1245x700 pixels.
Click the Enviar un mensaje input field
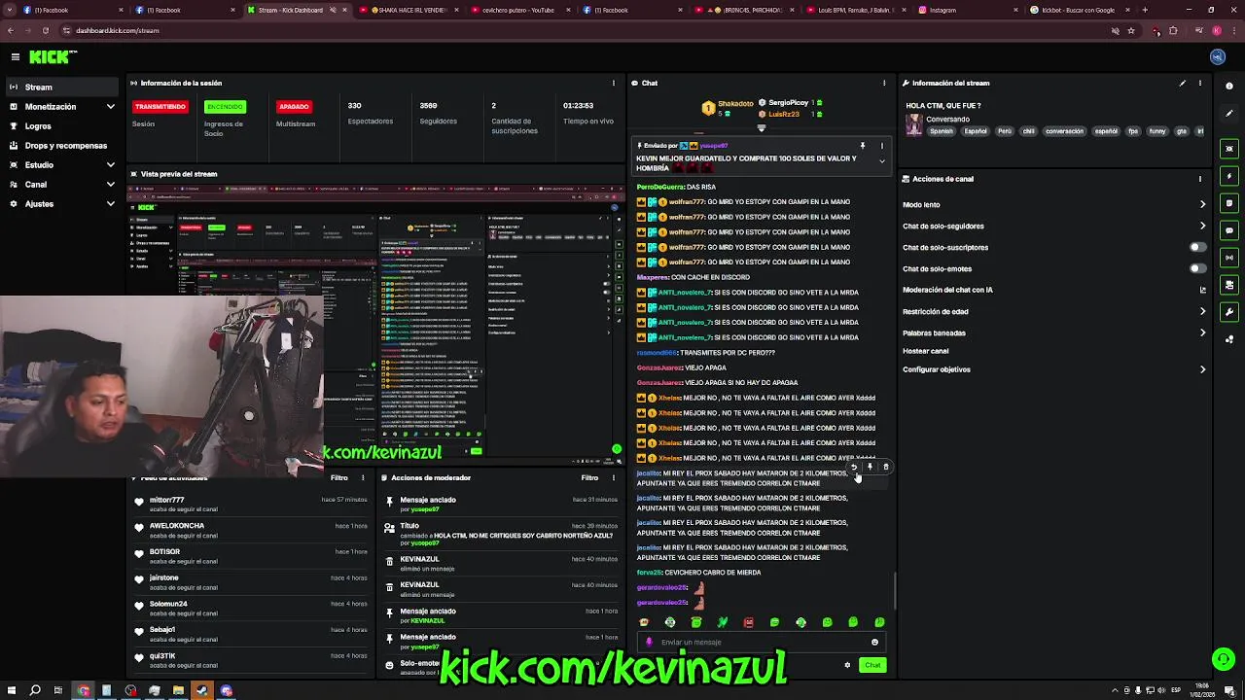coord(761,642)
